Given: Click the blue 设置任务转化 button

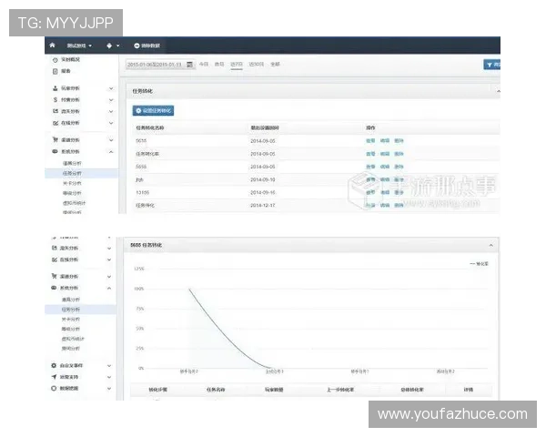Looking at the screenshot, I should pos(153,110).
